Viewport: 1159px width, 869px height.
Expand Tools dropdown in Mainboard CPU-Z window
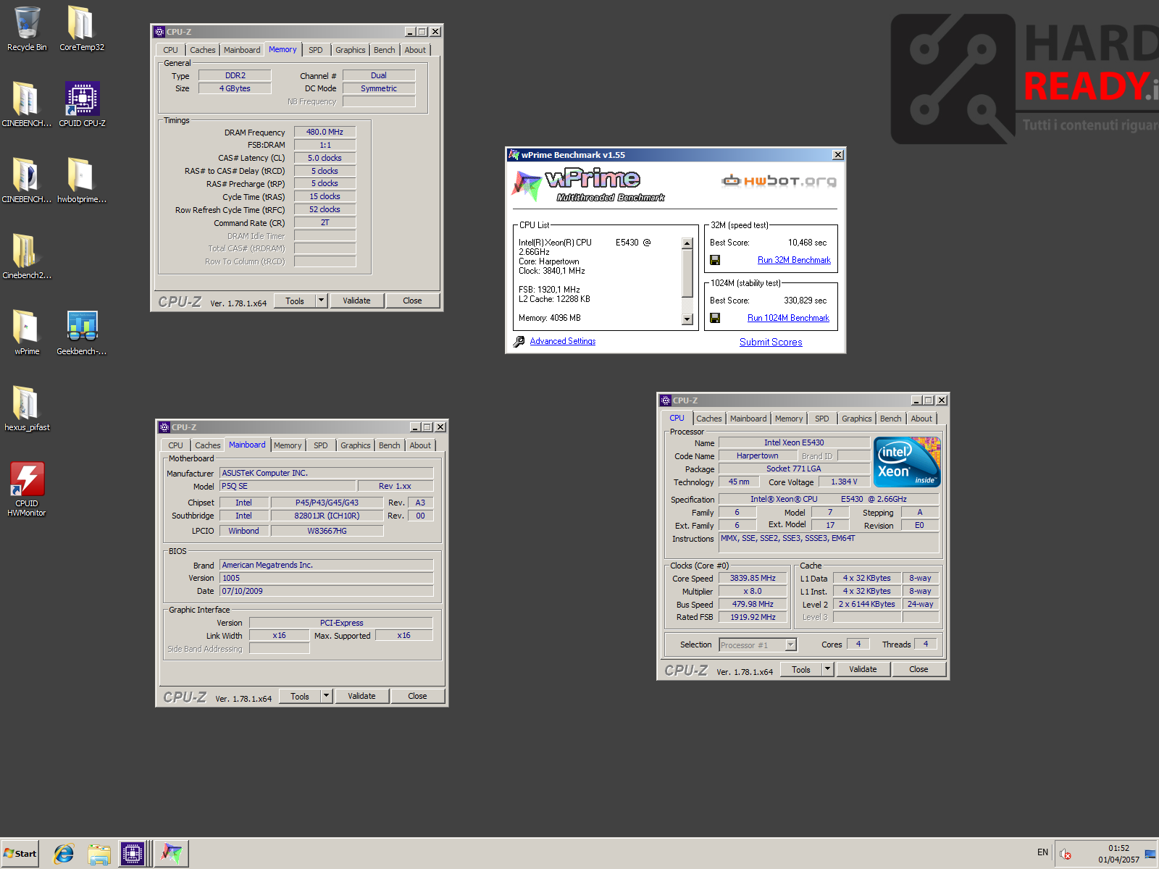coord(327,696)
